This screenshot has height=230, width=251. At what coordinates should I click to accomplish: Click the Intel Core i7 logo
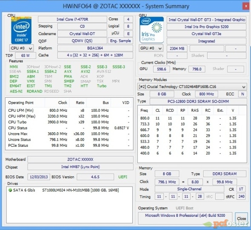[x=21, y=30]
